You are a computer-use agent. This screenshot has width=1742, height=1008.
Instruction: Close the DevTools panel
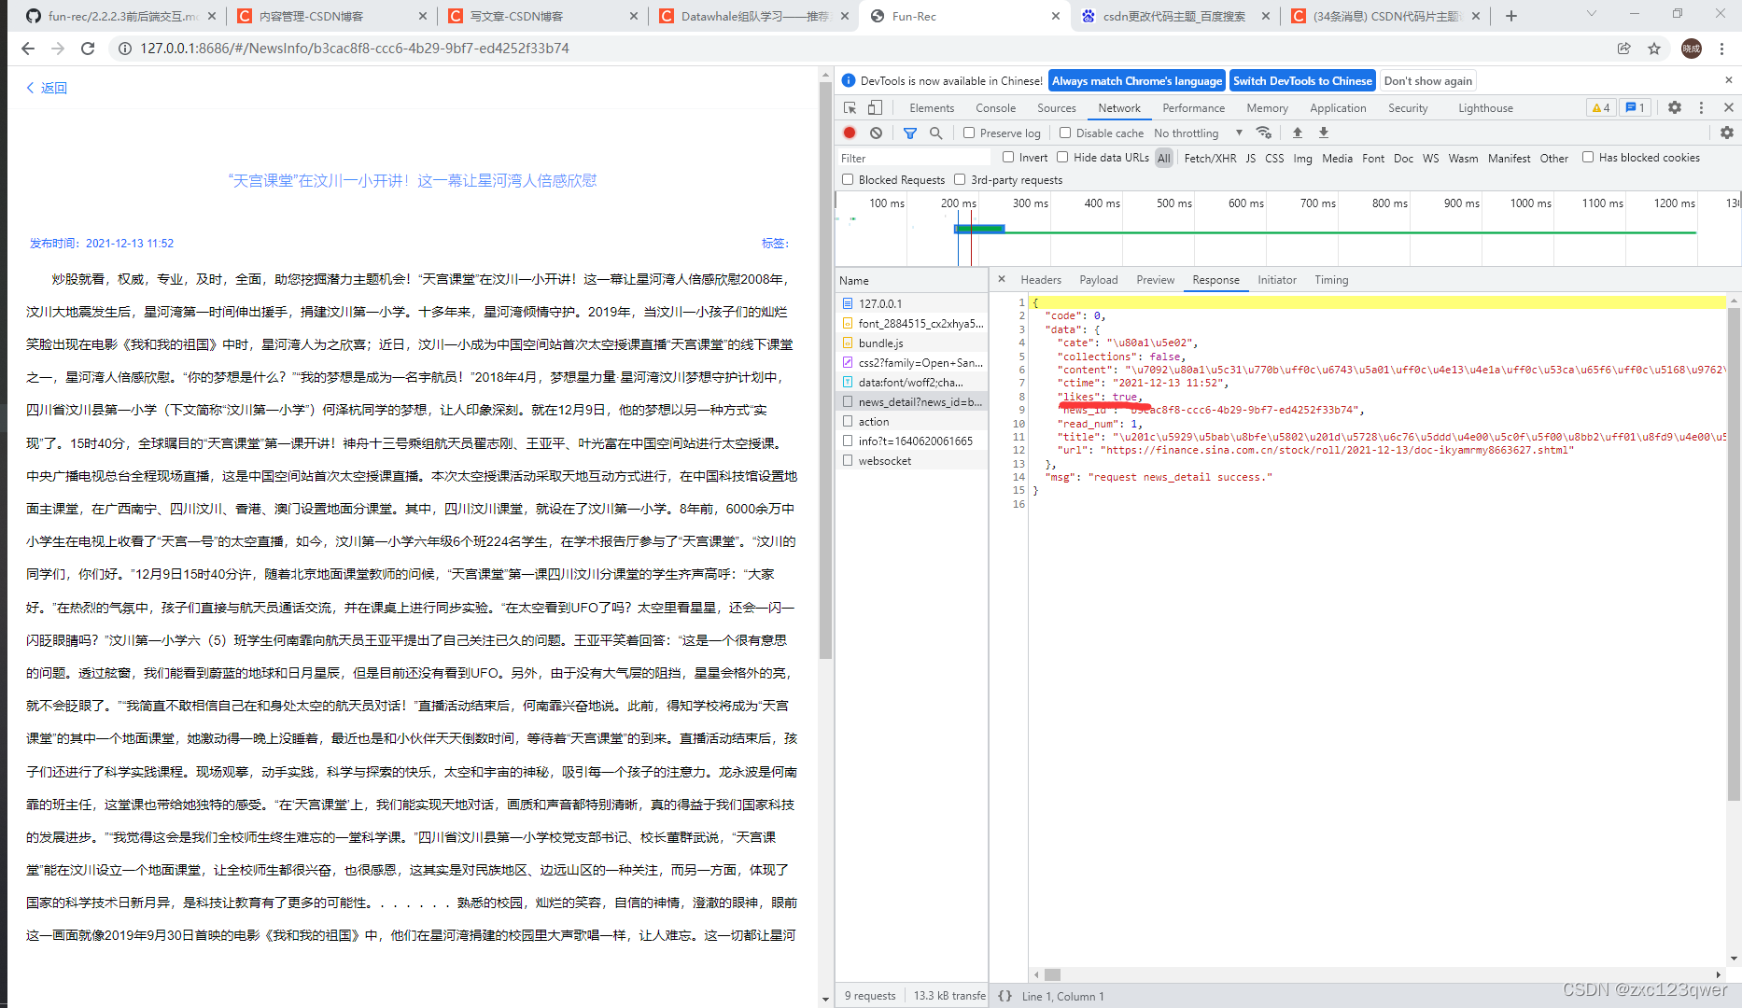(x=1729, y=108)
